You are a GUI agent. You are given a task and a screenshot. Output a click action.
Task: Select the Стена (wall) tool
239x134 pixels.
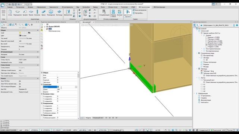tap(10, 13)
